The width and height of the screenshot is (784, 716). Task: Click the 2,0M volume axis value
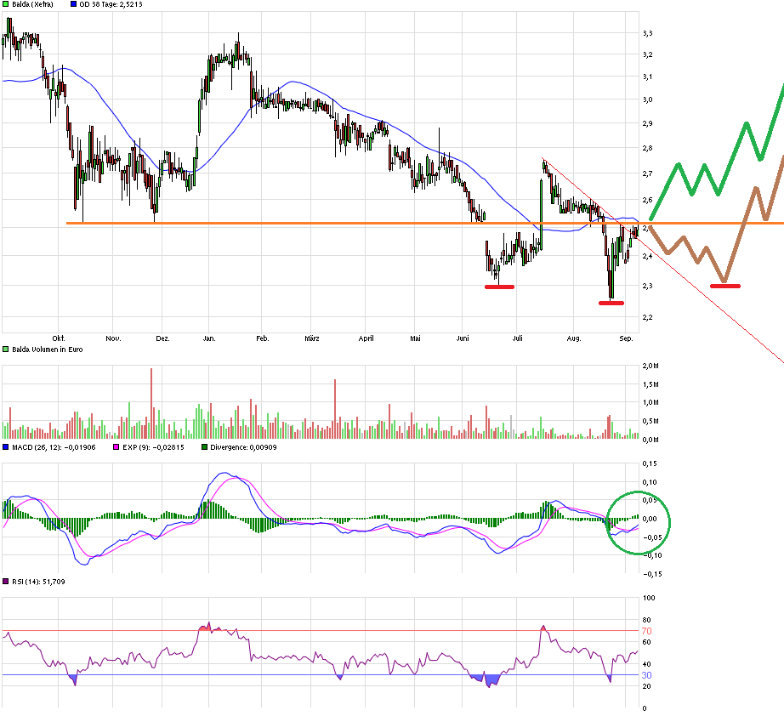click(x=650, y=366)
